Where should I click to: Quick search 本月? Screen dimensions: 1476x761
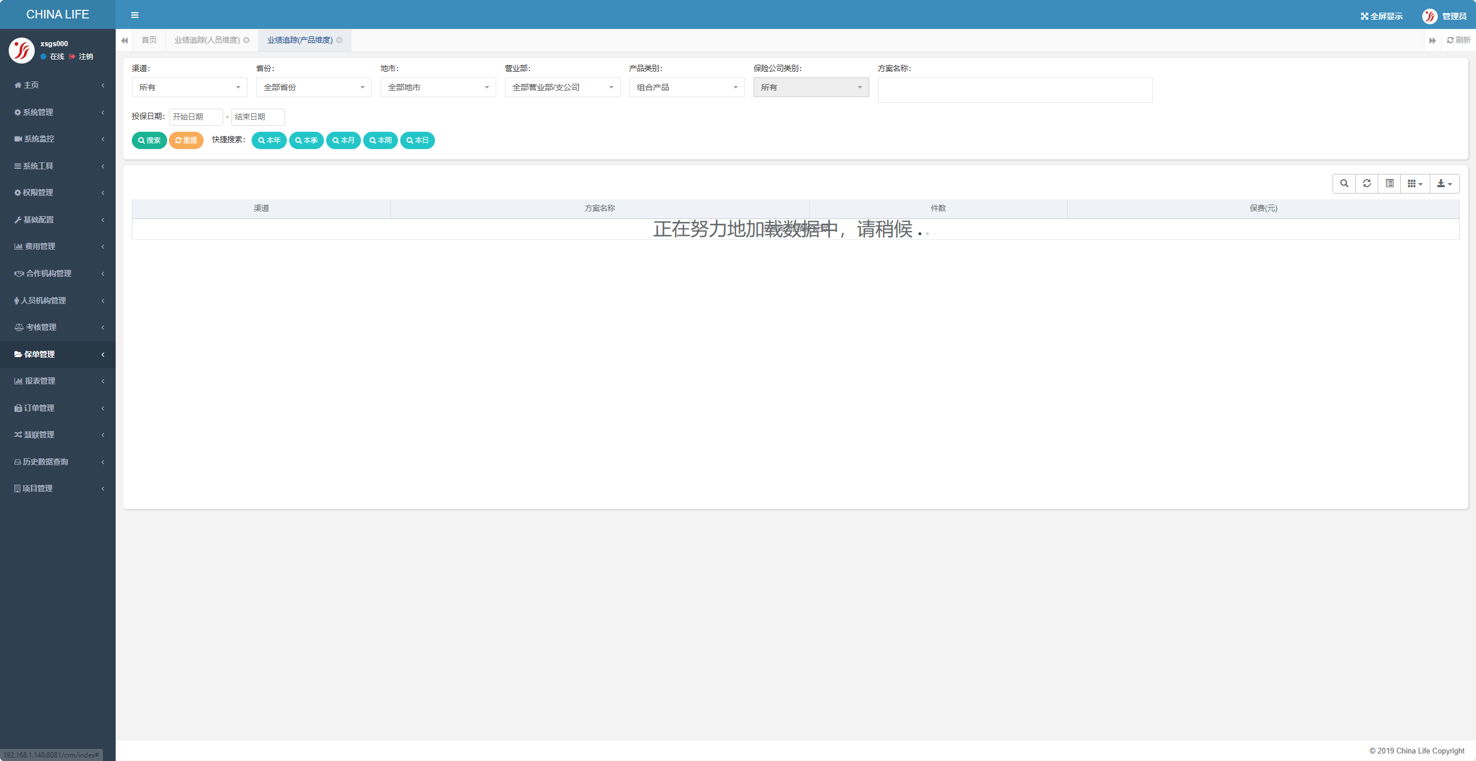tap(344, 140)
